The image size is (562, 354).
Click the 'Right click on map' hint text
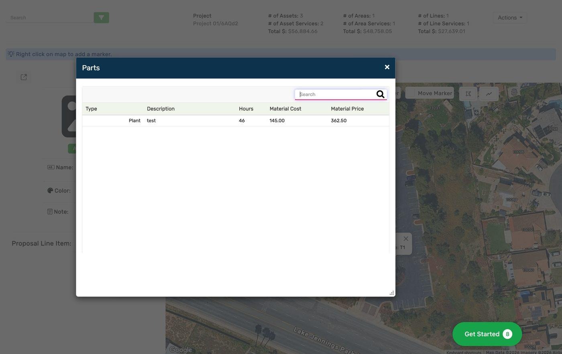[x=64, y=54]
